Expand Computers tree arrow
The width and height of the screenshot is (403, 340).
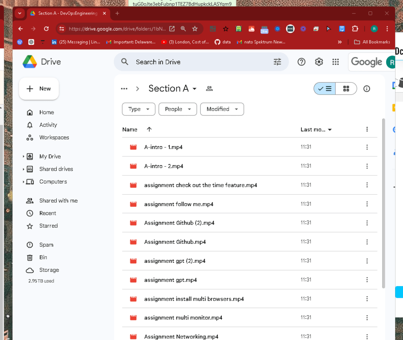pyautogui.click(x=23, y=182)
